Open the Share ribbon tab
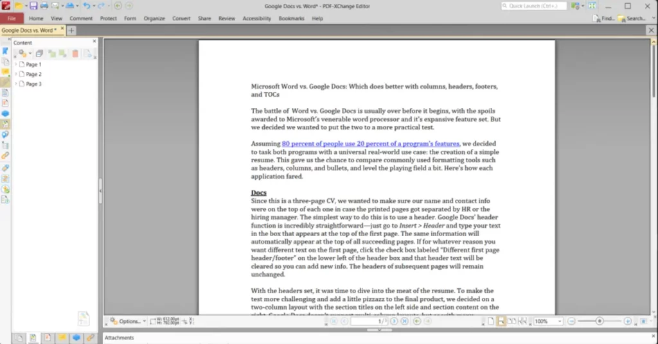This screenshot has width=658, height=344. (x=204, y=19)
